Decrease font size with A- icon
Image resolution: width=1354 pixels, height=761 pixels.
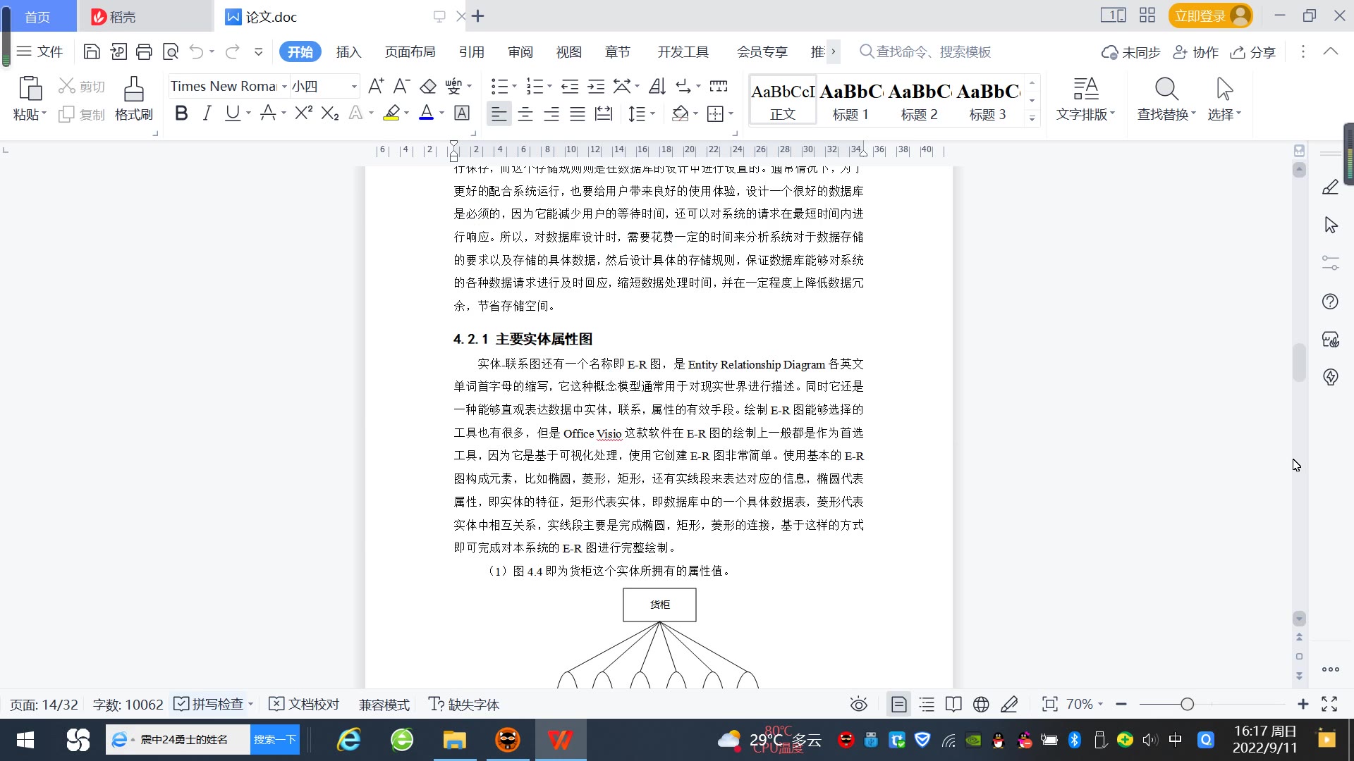pos(401,86)
